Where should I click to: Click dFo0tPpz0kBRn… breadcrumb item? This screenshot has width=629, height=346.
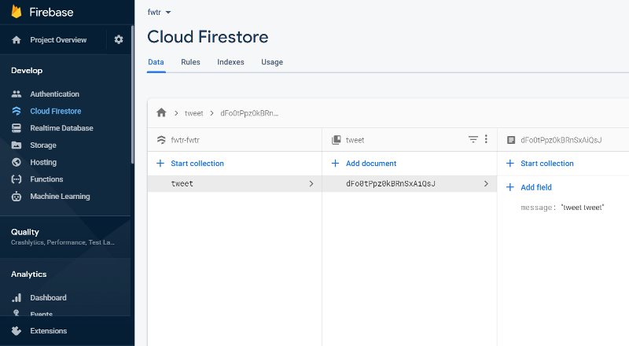(x=249, y=113)
